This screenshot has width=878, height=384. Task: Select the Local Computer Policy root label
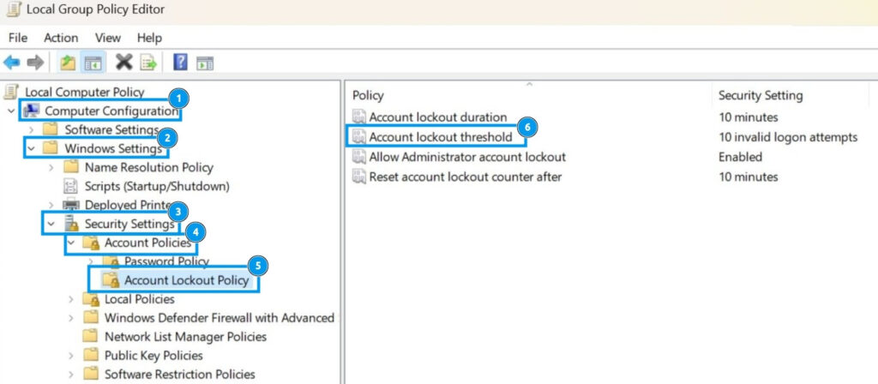[x=85, y=92]
